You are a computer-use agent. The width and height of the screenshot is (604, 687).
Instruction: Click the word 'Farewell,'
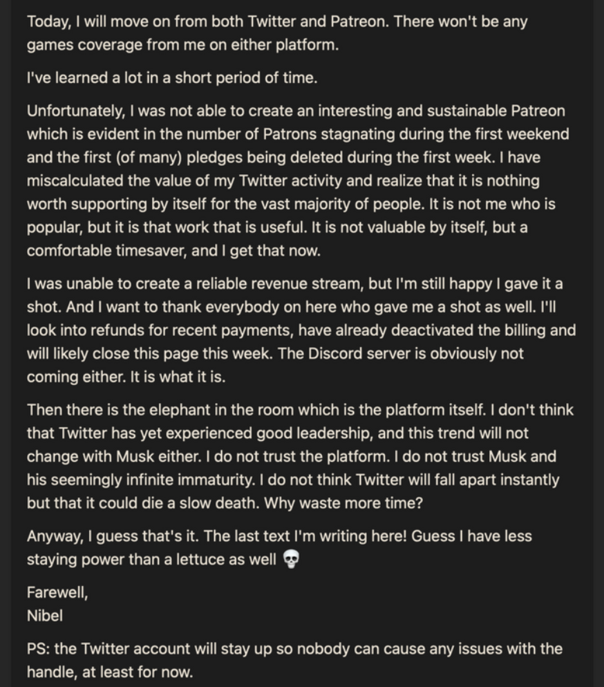tap(57, 592)
